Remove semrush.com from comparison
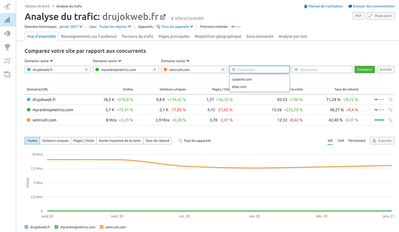The image size is (399, 232). tap(223, 69)
